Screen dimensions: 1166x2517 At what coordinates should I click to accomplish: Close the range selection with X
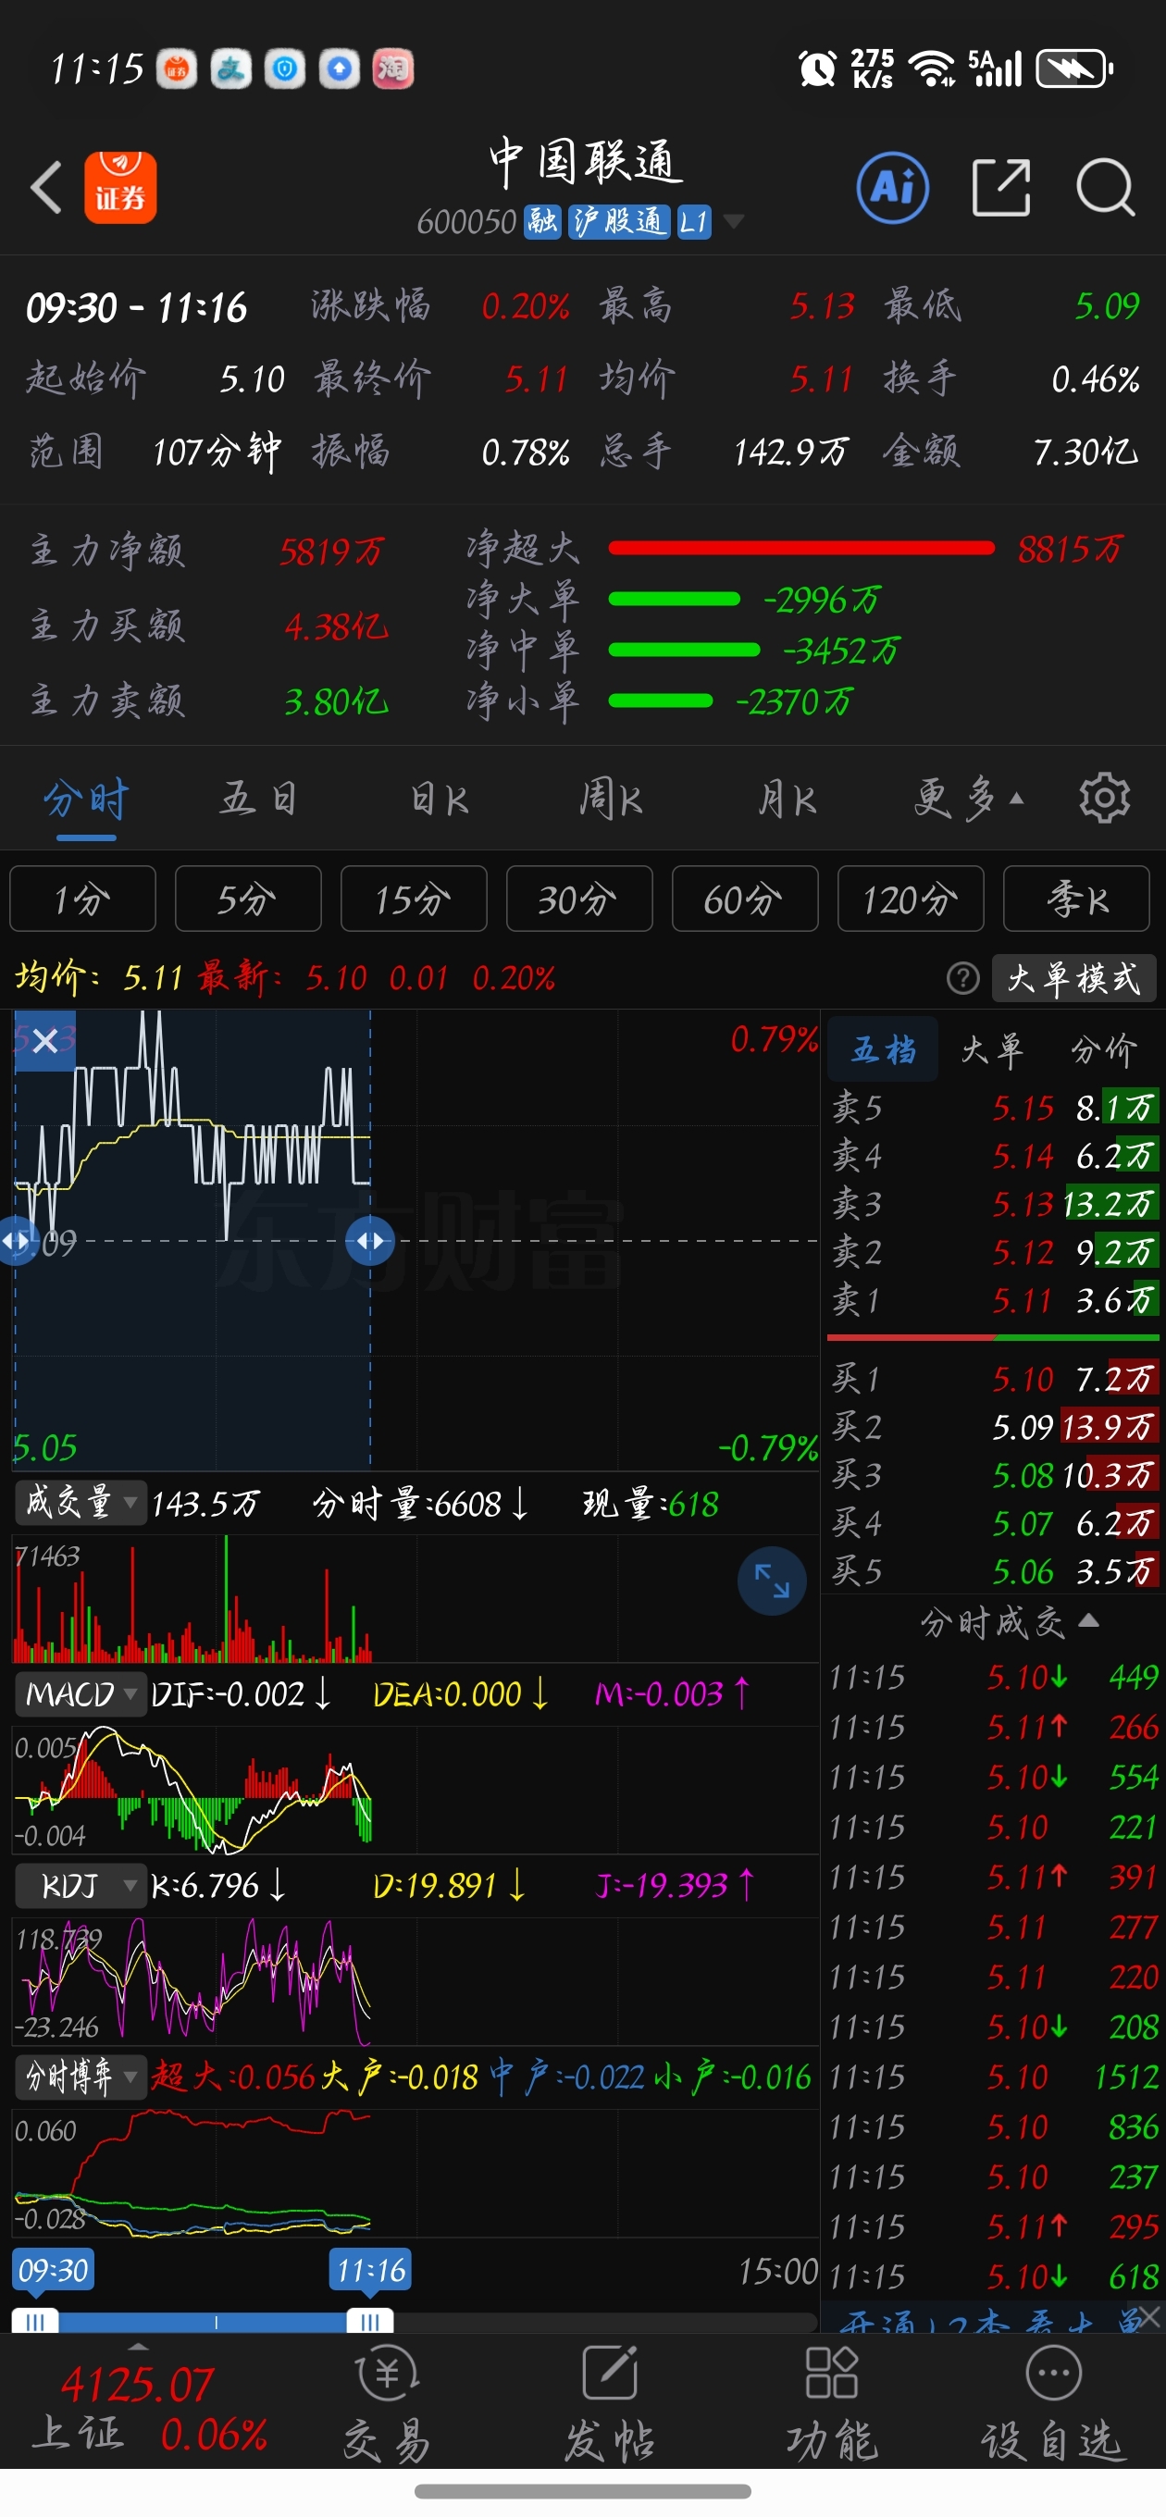tap(45, 1042)
